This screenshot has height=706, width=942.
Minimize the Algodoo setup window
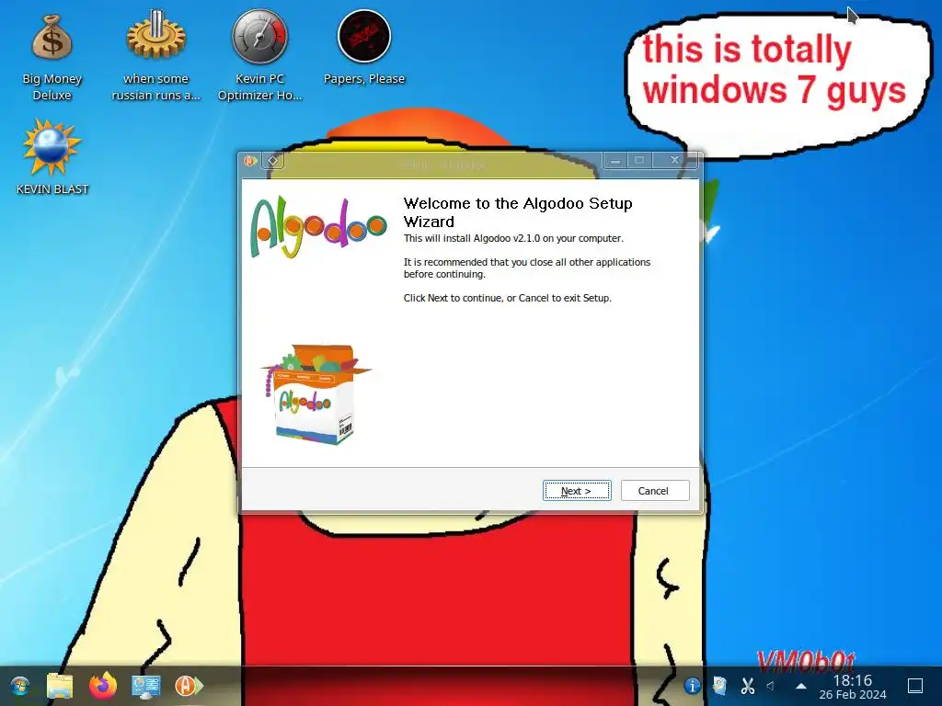pyautogui.click(x=615, y=161)
